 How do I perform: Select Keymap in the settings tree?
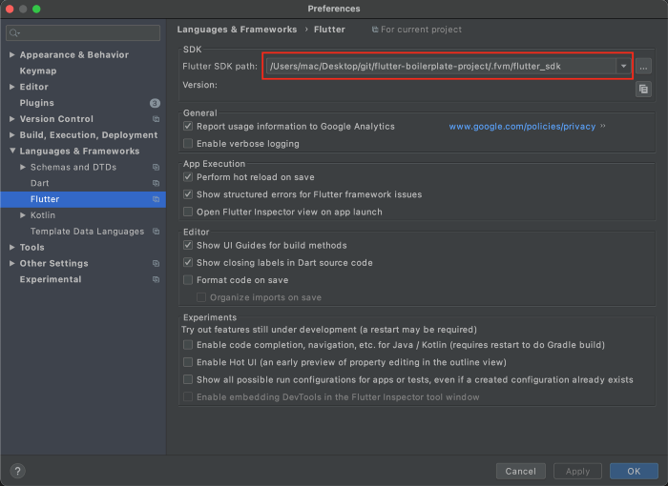coord(38,71)
